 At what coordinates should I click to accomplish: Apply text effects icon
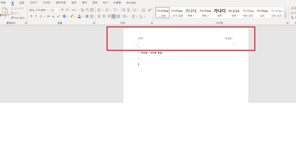[x=64, y=16]
